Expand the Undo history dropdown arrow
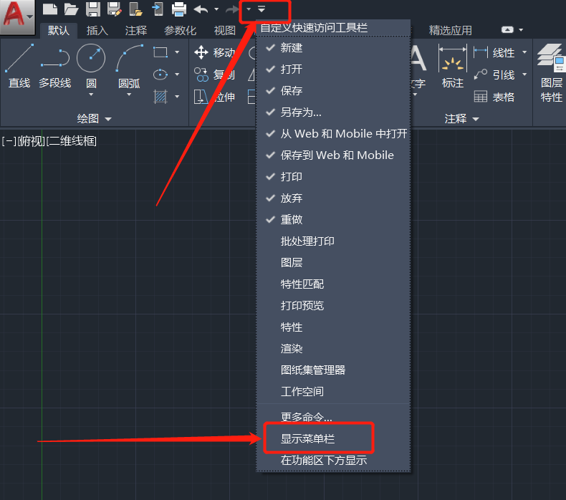The width and height of the screenshot is (566, 500). [216, 9]
